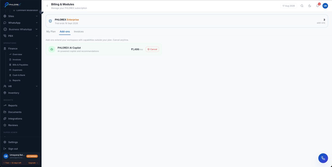Click the Finance bank icon
332x167 pixels.
(x=5, y=49)
